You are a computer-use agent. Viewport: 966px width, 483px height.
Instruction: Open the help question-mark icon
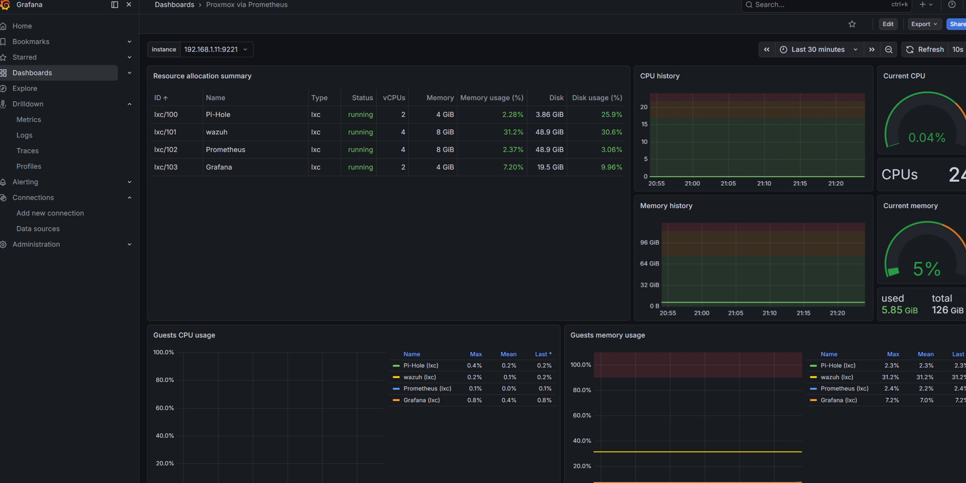tap(951, 5)
